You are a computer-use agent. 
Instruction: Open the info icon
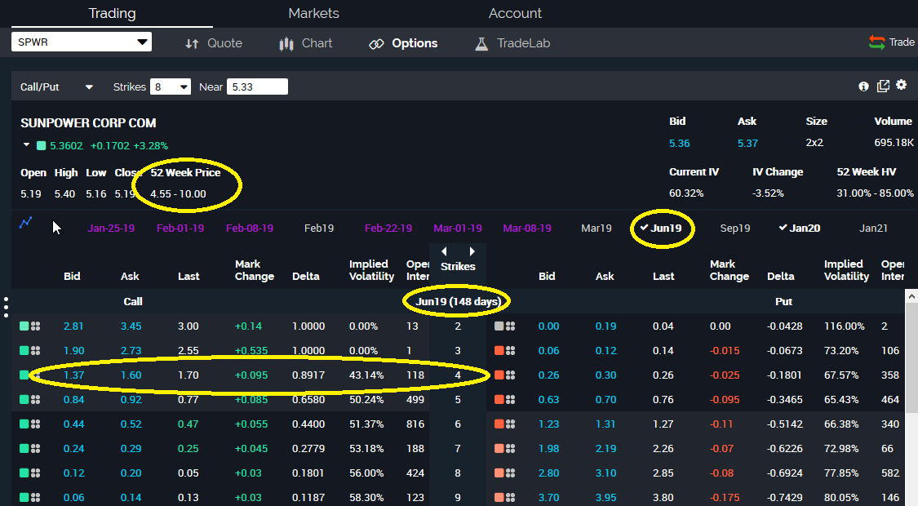click(x=863, y=87)
